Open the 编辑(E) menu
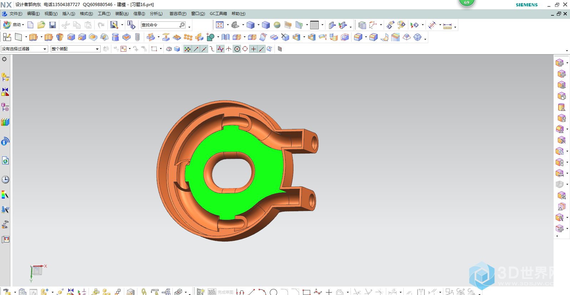The width and height of the screenshot is (570, 295). tap(33, 14)
